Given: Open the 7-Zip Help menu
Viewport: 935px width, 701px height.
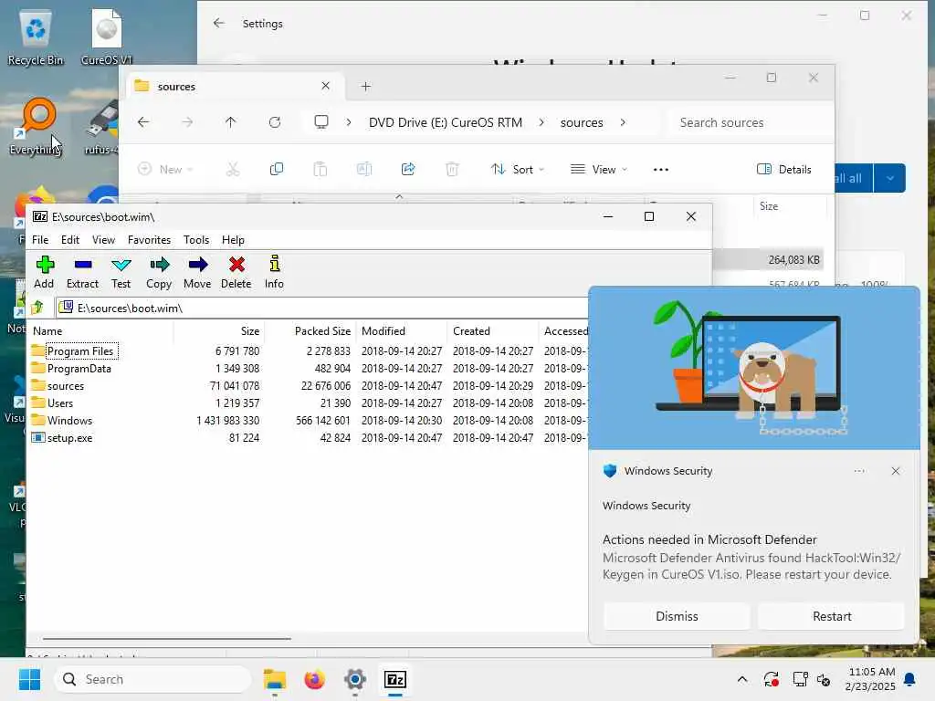Looking at the screenshot, I should point(233,240).
